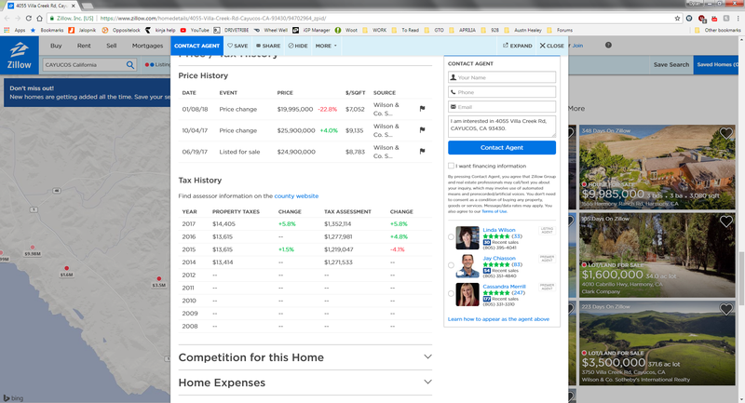
Task: Switch to the 4055 Villa Creek Rd browser tab
Action: click(x=40, y=6)
